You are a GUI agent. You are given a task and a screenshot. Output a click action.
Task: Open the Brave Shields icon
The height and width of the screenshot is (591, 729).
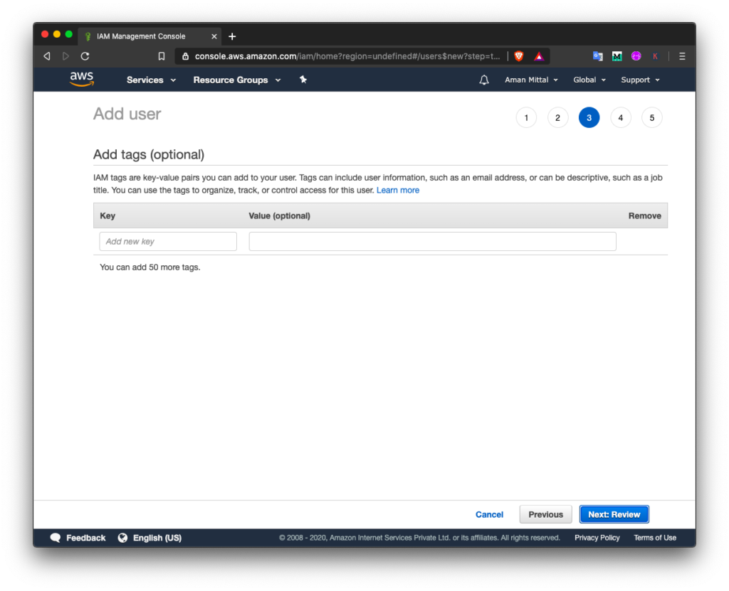point(518,55)
